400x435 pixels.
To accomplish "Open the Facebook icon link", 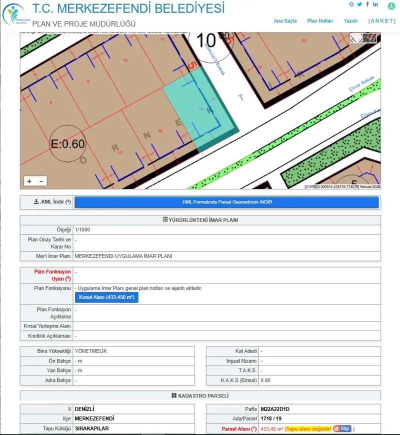I will pos(367,4).
